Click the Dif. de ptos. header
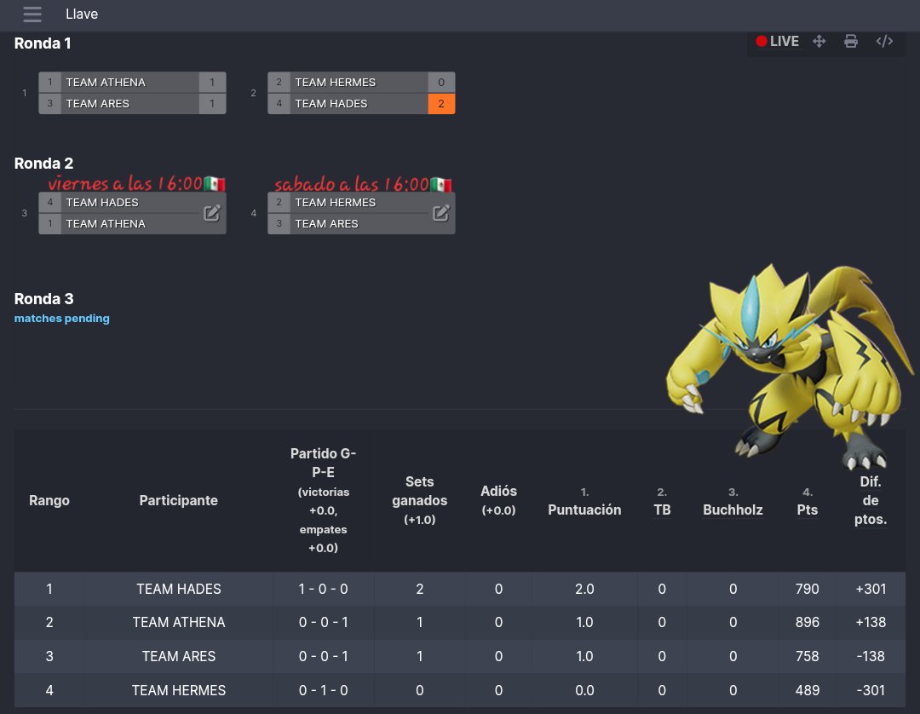 pos(871,500)
